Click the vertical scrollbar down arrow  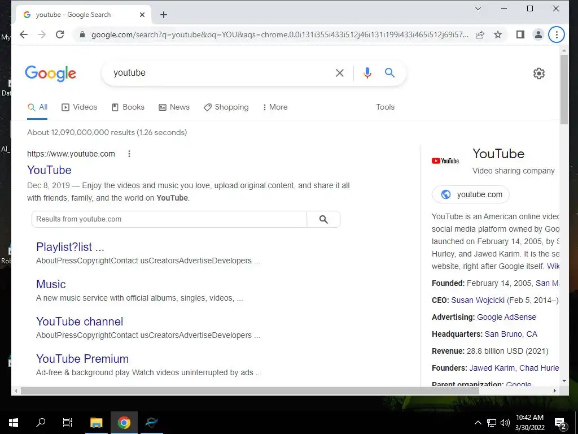pyautogui.click(x=564, y=381)
